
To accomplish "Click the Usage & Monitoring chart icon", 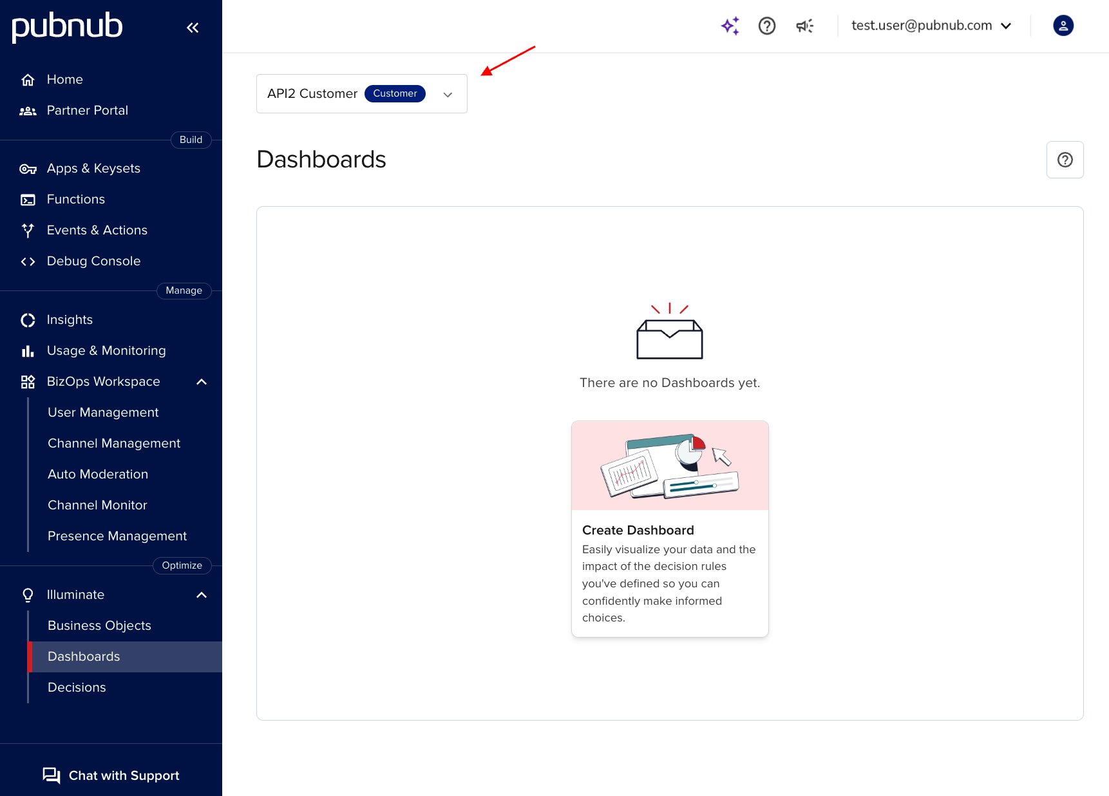I will (x=28, y=350).
